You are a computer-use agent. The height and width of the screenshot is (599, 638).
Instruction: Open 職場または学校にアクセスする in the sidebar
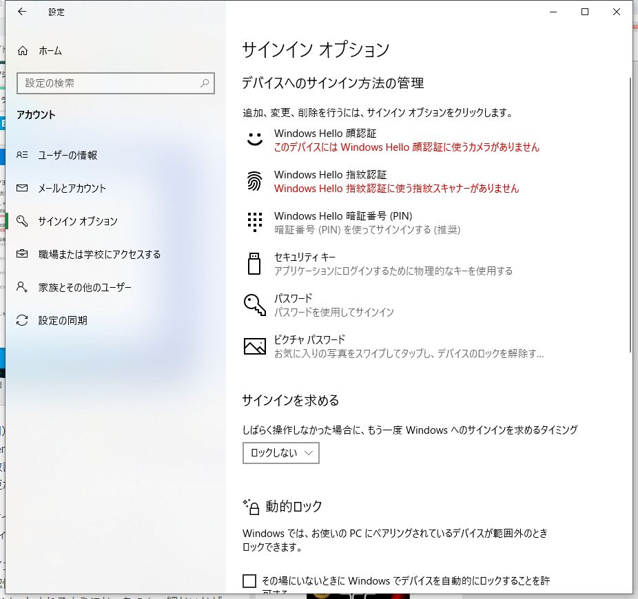(116, 254)
